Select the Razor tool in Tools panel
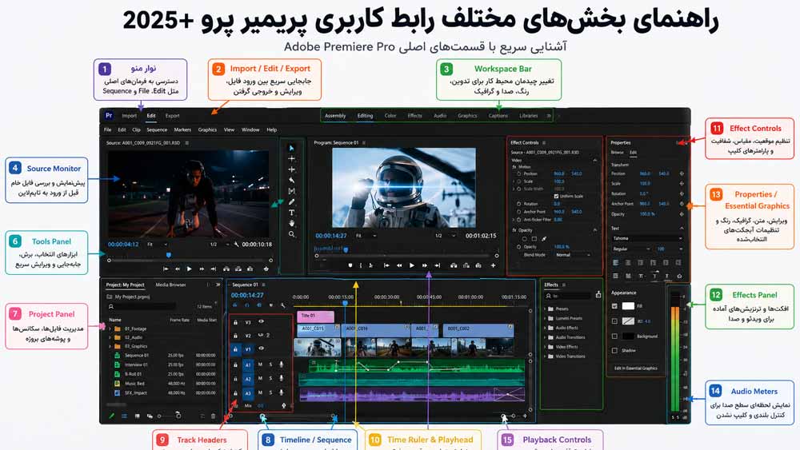The image size is (800, 450). coord(291,180)
